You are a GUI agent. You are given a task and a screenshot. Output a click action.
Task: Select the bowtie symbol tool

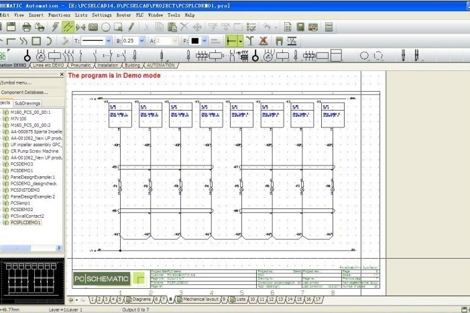click(x=80, y=27)
